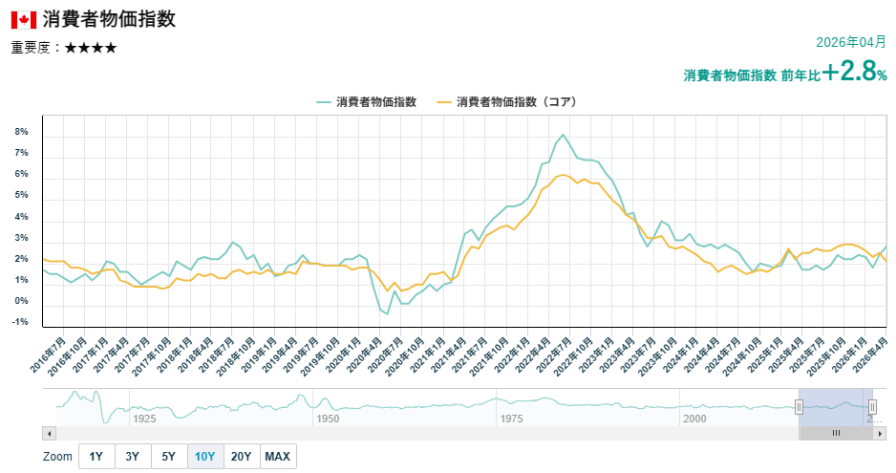Click the navigator left range handle
Viewport: 896px width, 473px height.
coord(799,407)
